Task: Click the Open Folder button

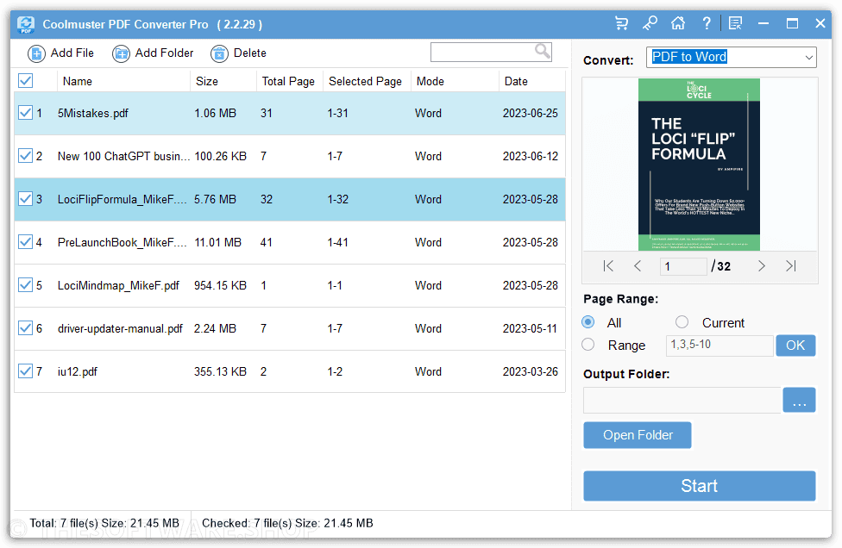Action: 638,435
